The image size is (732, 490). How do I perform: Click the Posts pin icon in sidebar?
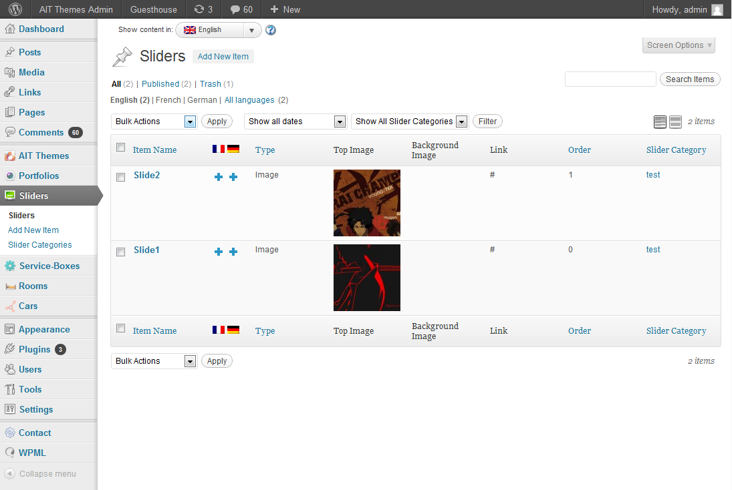coord(10,52)
